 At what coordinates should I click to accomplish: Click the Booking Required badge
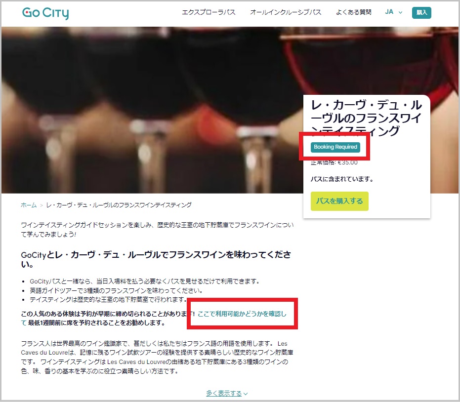tap(335, 147)
